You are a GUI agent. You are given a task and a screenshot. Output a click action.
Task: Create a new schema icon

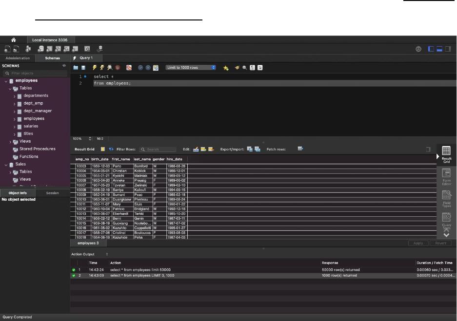[41, 49]
